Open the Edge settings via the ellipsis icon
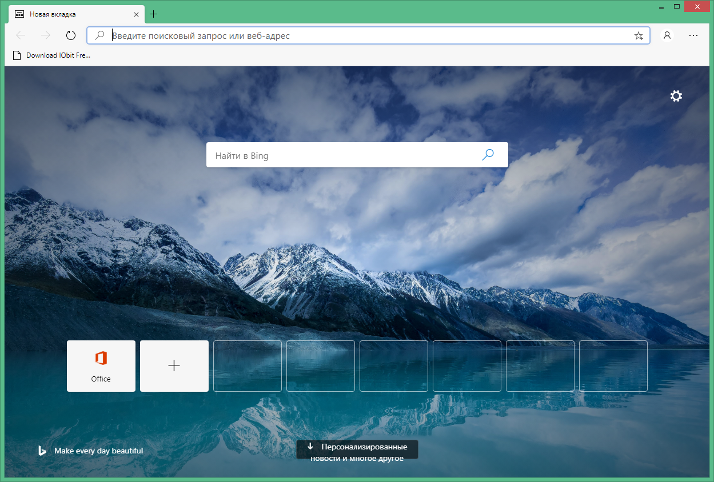This screenshot has height=482, width=714. point(693,35)
